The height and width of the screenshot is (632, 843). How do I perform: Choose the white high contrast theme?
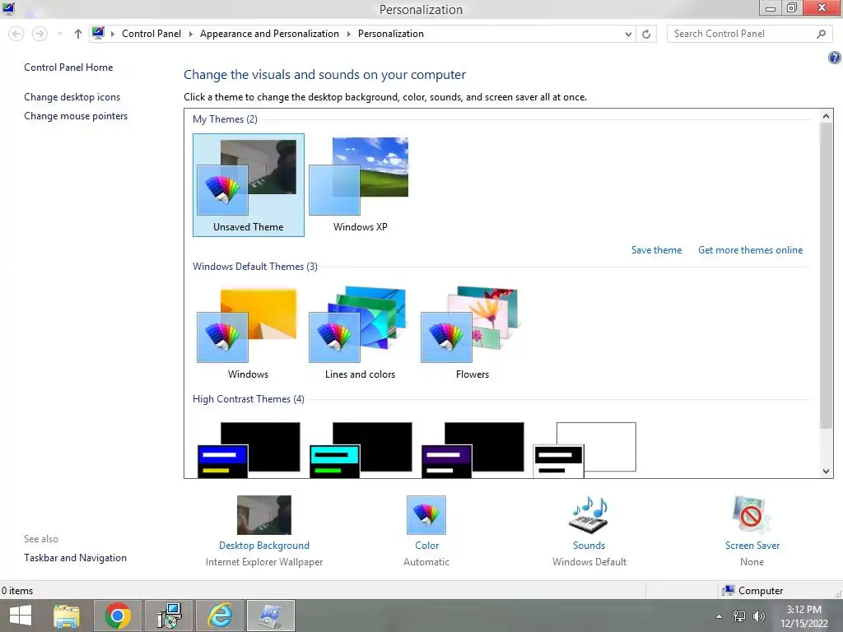(585, 449)
